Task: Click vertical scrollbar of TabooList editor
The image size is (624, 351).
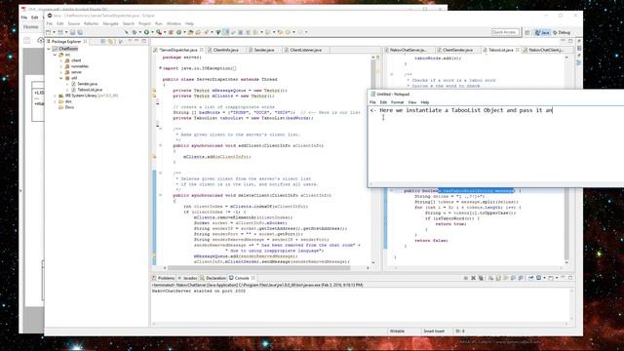Action: (566, 159)
